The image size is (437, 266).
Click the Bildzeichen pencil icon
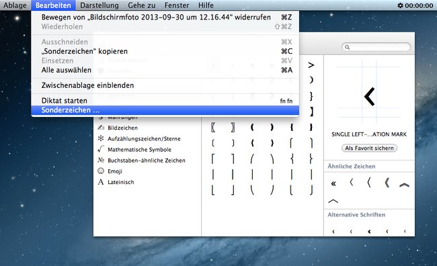(101, 127)
